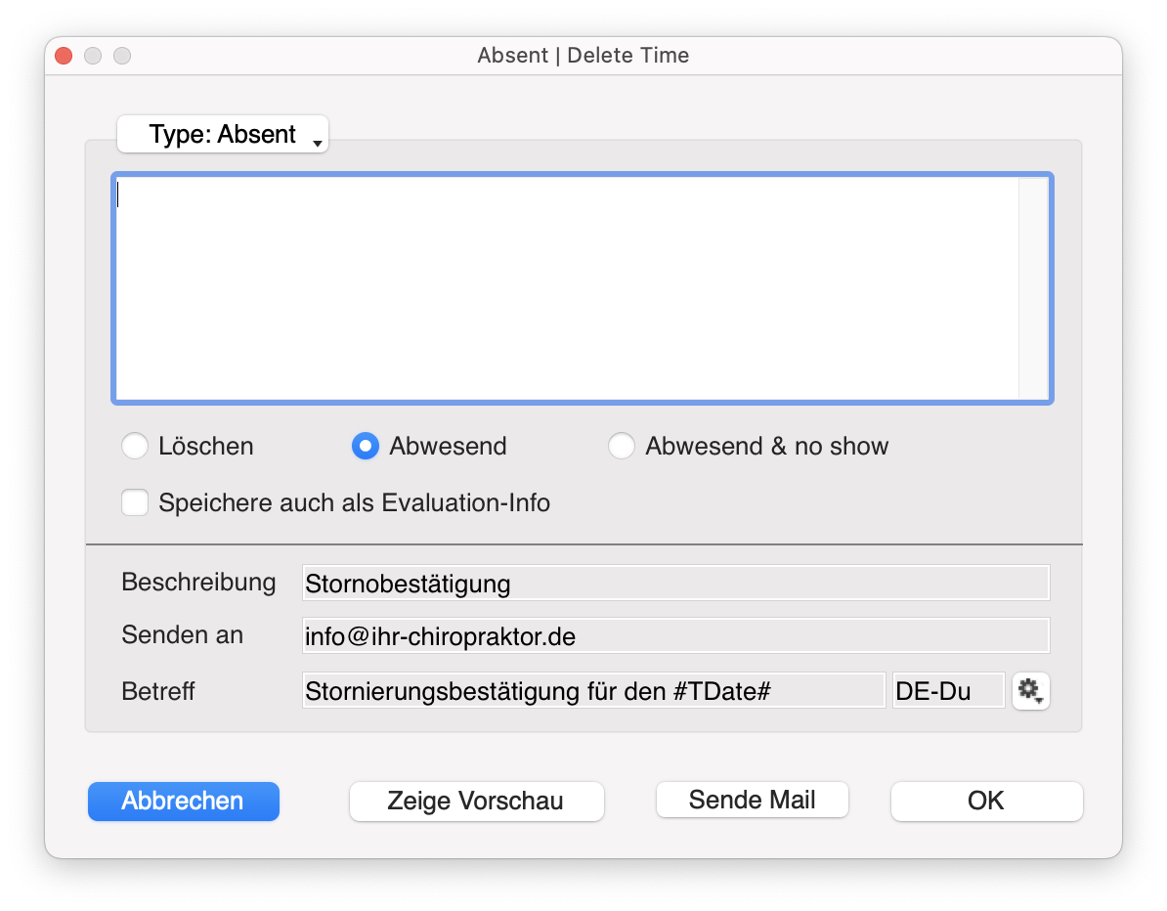Click the greyed-out zoom window button
This screenshot has width=1167, height=911.
click(122, 56)
